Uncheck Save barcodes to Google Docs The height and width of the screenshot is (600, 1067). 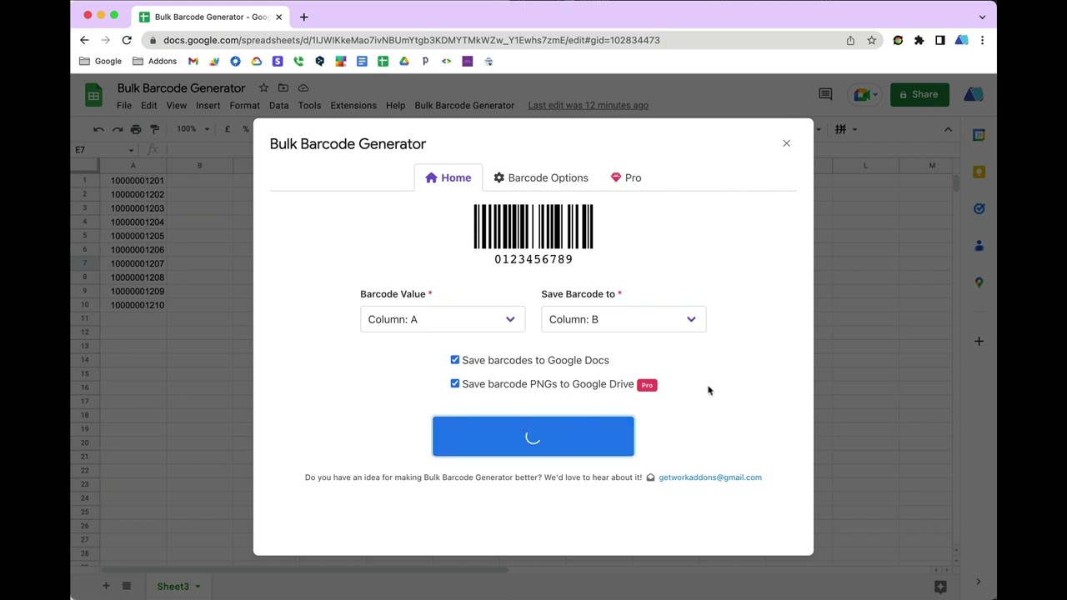455,360
